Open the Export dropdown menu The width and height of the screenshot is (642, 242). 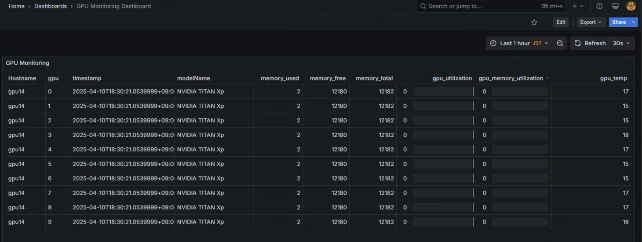(591, 22)
